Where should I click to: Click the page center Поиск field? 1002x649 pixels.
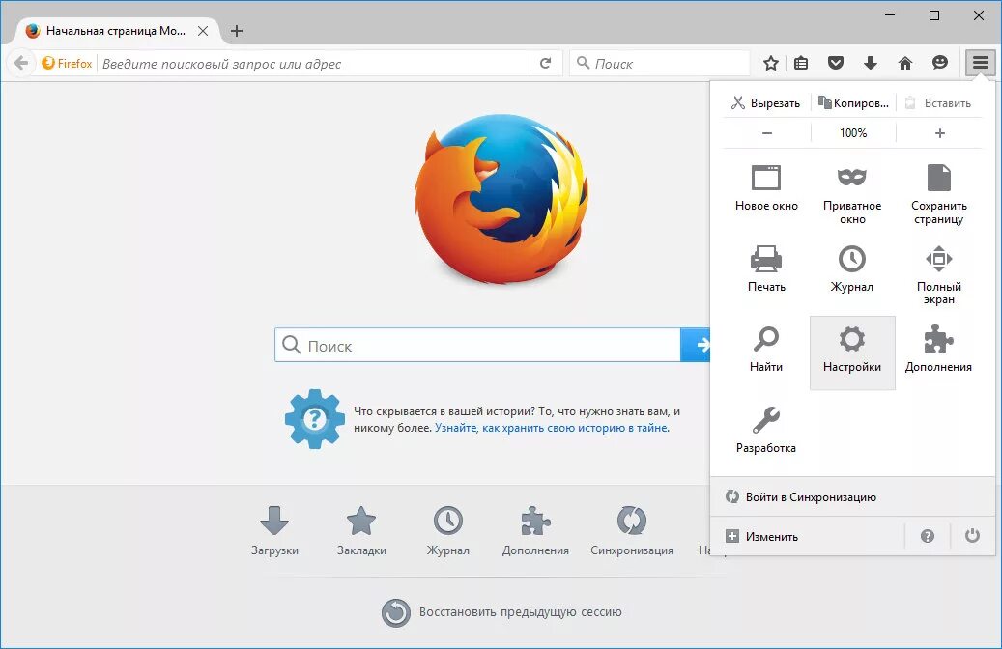click(x=478, y=345)
